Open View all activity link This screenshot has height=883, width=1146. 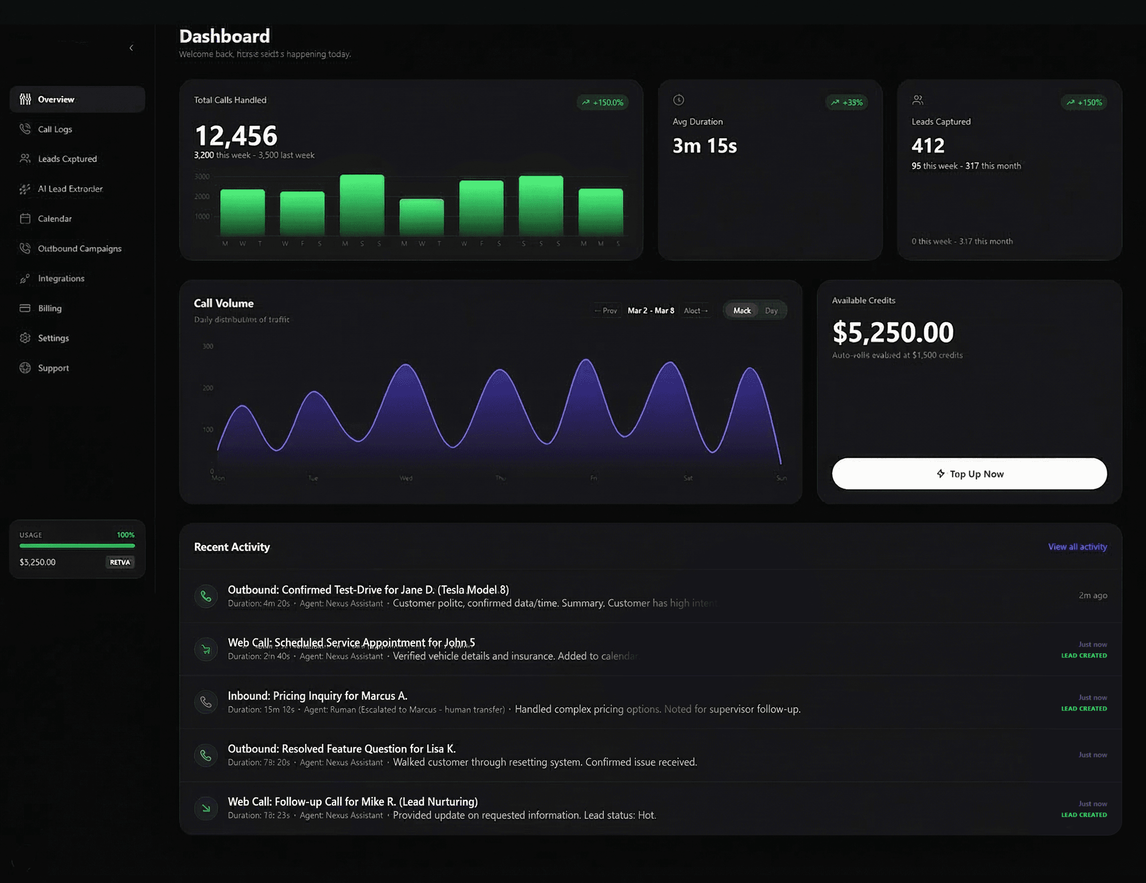(x=1077, y=546)
